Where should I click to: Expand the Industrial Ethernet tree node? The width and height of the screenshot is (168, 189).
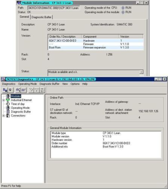[x=3, y=100]
